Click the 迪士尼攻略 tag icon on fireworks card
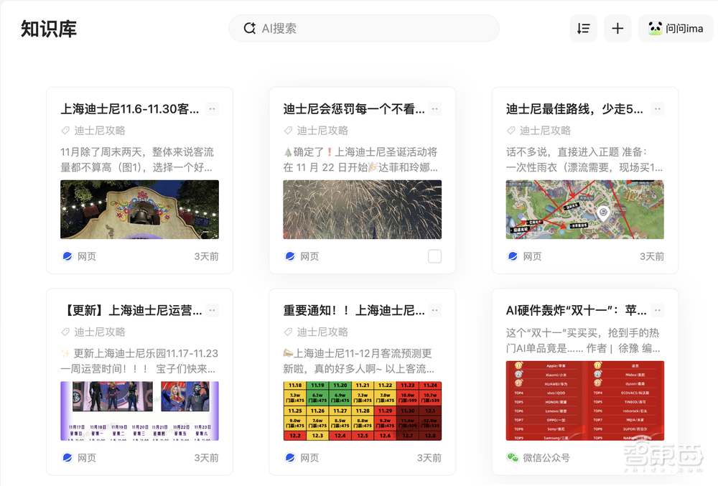The width and height of the screenshot is (718, 486). click(x=288, y=130)
